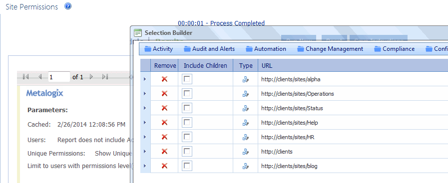This screenshot has height=183, width=448.
Task: Expand the sites/Operations row
Action: tap(145, 94)
